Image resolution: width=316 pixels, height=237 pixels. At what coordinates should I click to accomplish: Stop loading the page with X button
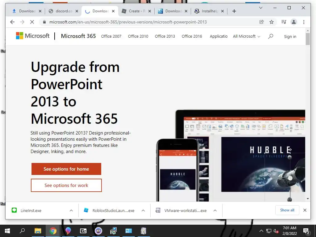click(x=32, y=22)
